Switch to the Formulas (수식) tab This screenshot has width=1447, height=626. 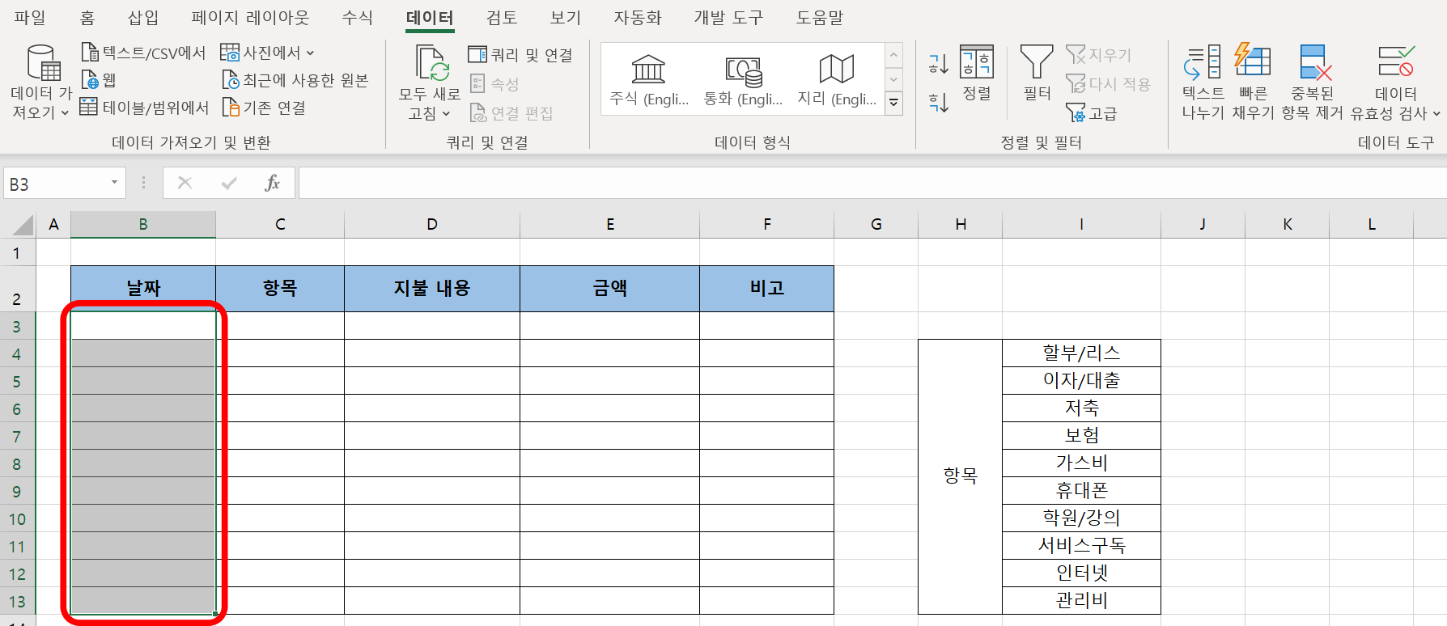pyautogui.click(x=357, y=18)
